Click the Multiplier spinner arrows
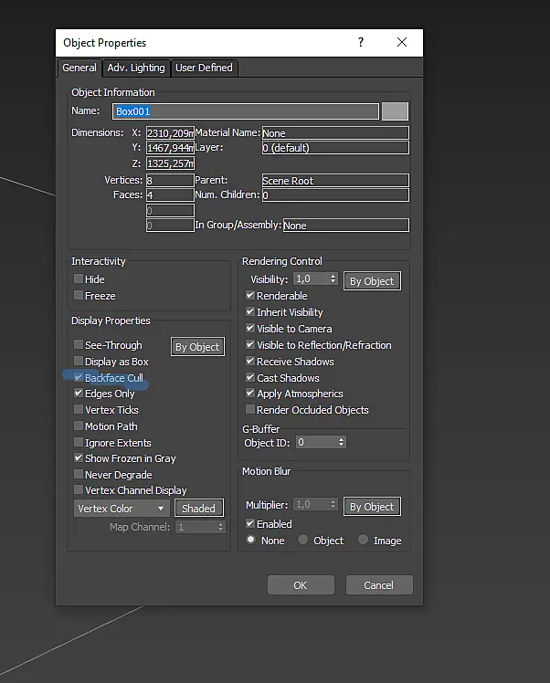 (x=333, y=504)
